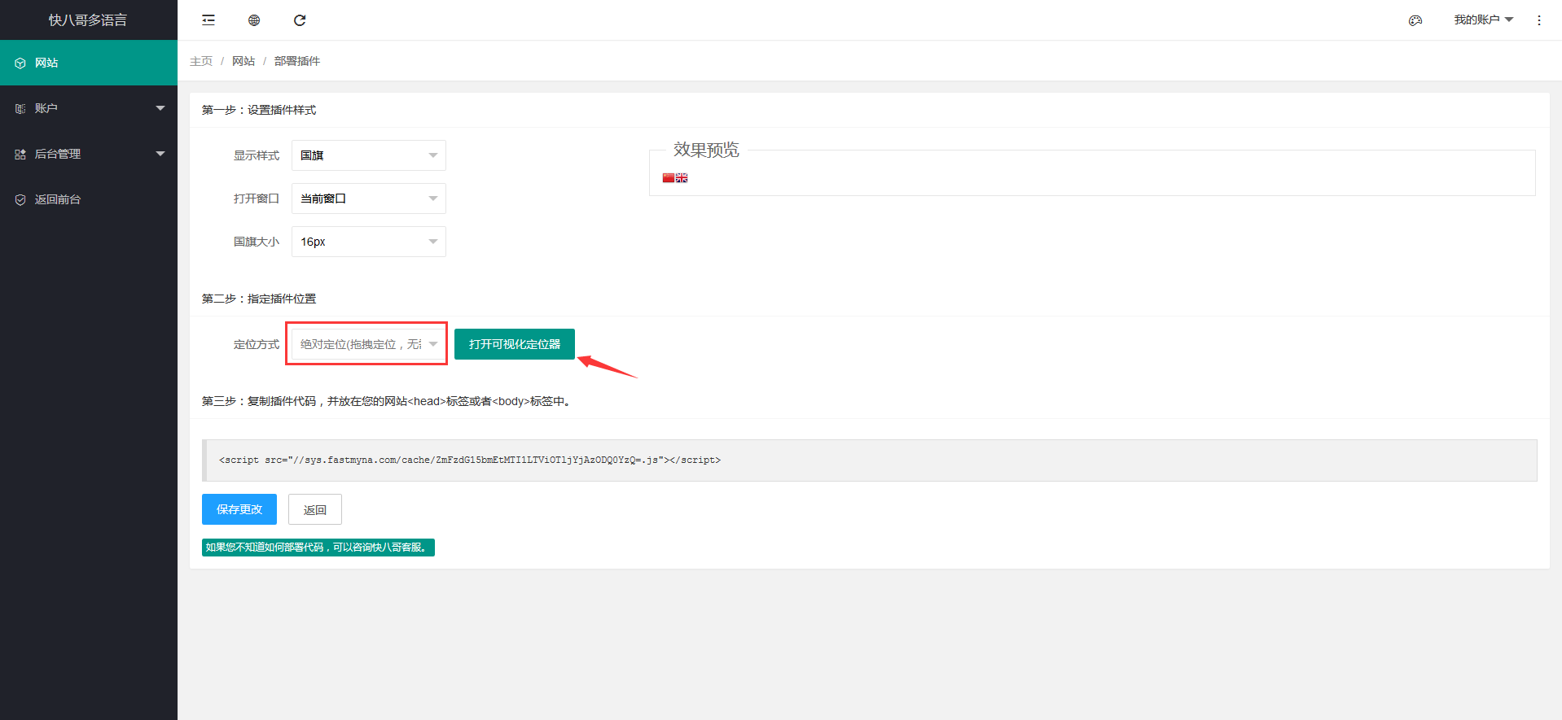The image size is (1562, 720).
Task: Collapse the sidebar with the menu toggle icon
Action: click(x=208, y=20)
